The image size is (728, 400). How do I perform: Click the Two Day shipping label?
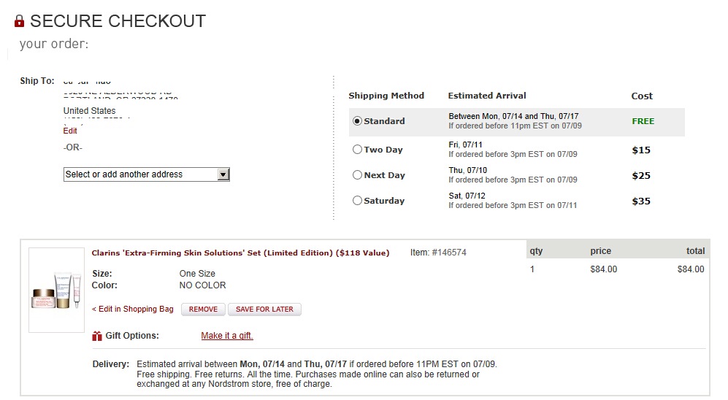(383, 150)
